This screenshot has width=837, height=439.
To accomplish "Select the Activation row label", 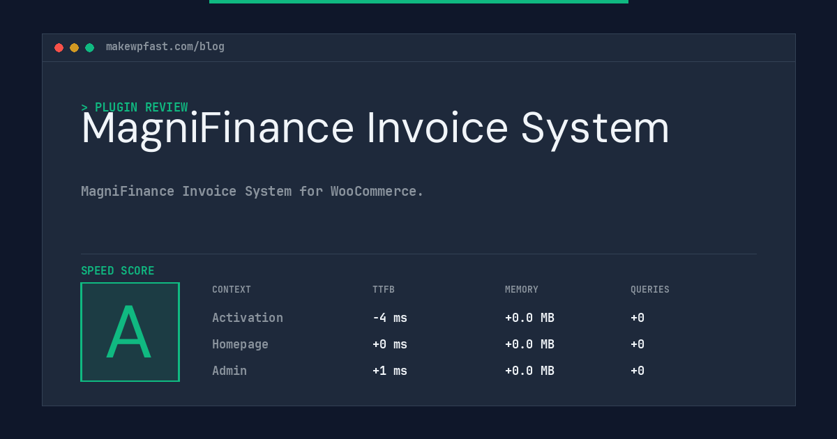I will [x=248, y=318].
